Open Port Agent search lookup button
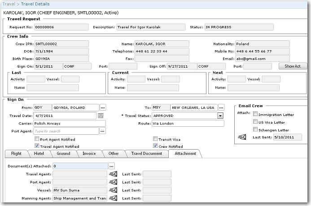Image resolution: width=311 pixels, height=206 pixels. click(102, 131)
